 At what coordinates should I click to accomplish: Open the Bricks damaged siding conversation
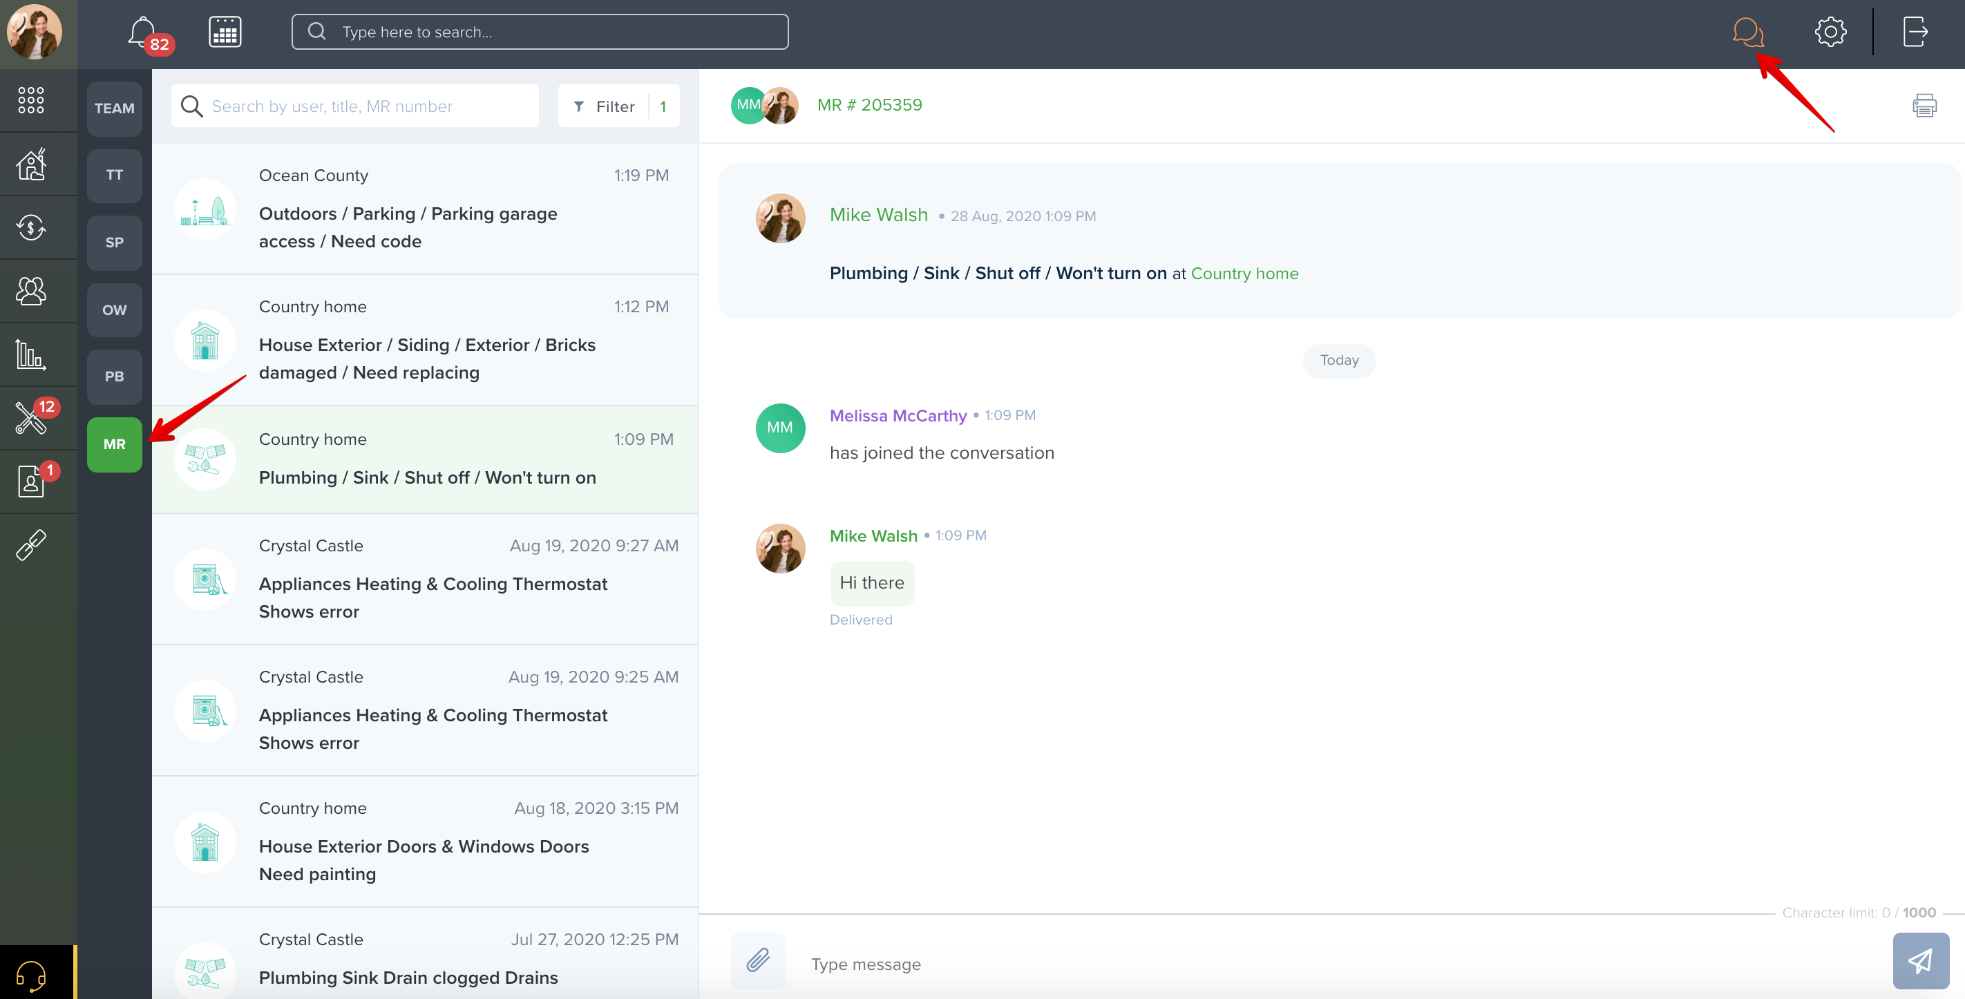pos(425,340)
